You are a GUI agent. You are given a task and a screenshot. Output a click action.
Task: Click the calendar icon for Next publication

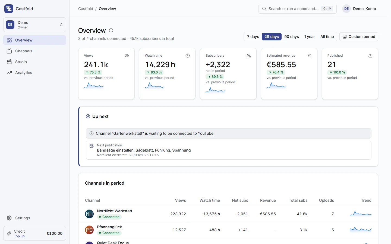92,146
